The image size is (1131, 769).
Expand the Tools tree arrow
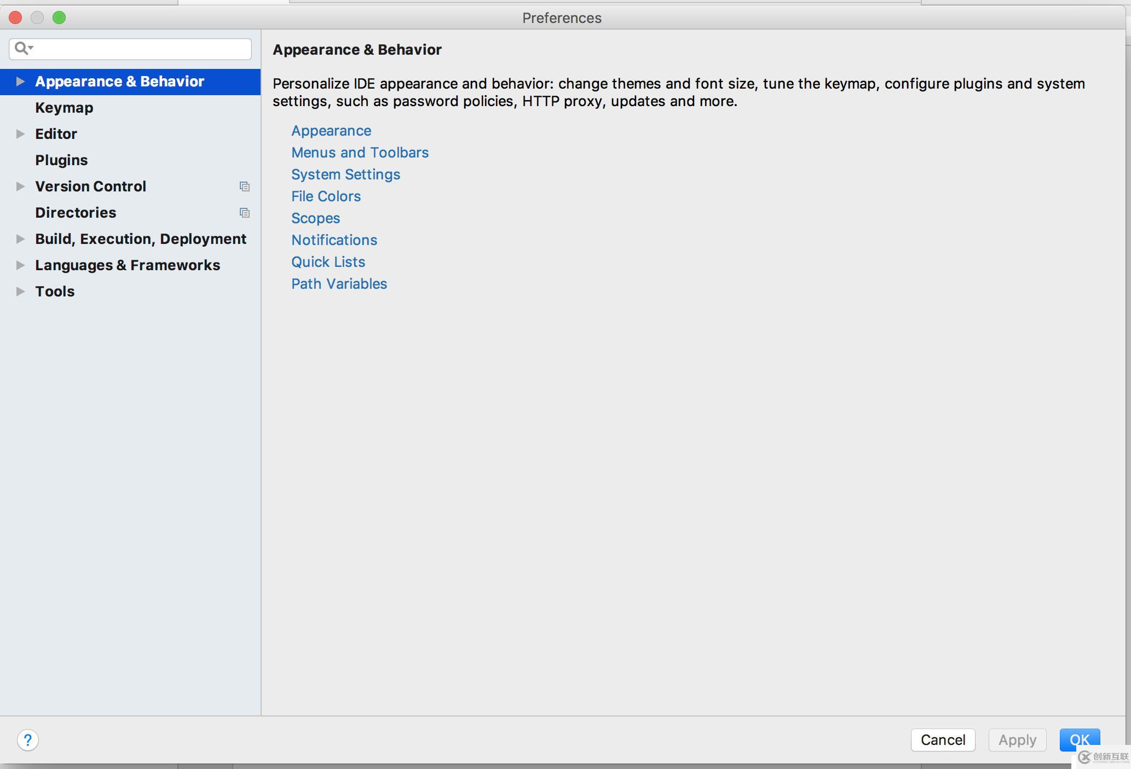pyautogui.click(x=20, y=292)
